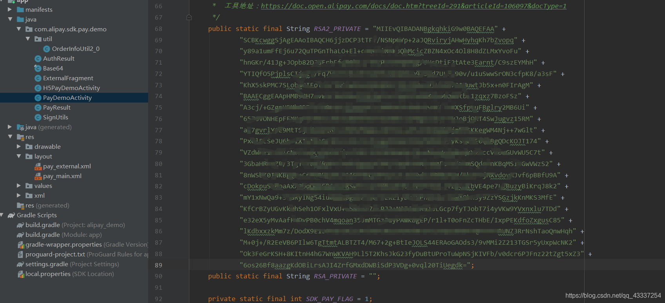Click line number 68 in the gutter
This screenshot has height=303, width=665.
pos(158,29)
